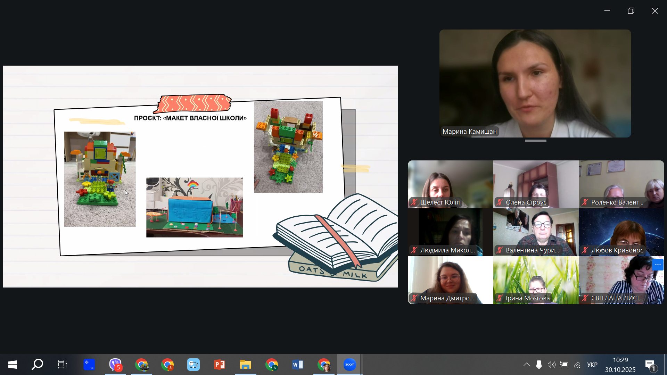Toggle the system volume speaker icon
This screenshot has height=375, width=667.
(x=551, y=365)
